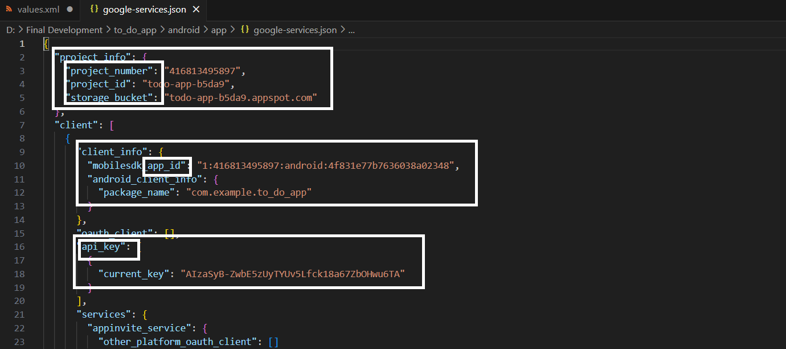Image resolution: width=786 pixels, height=349 pixels.
Task: Open the android breadcrumb folder
Action: pyautogui.click(x=183, y=30)
